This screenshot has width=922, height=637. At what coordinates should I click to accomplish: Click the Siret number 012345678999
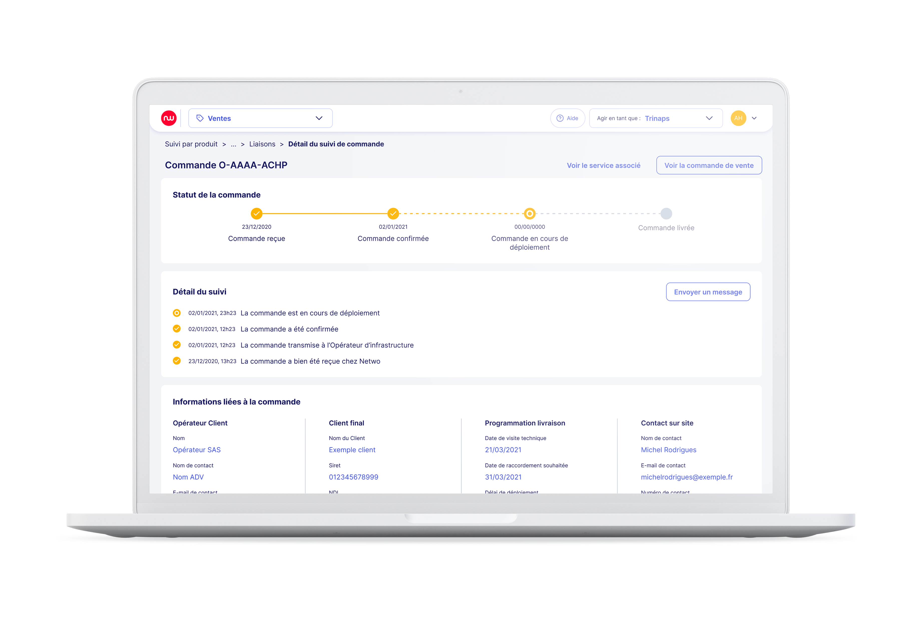(x=353, y=477)
